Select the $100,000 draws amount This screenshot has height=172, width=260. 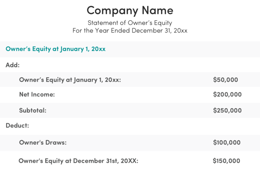pos(227,142)
